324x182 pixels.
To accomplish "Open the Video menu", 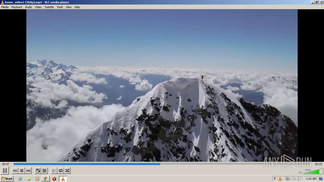I will pyautogui.click(x=38, y=7).
